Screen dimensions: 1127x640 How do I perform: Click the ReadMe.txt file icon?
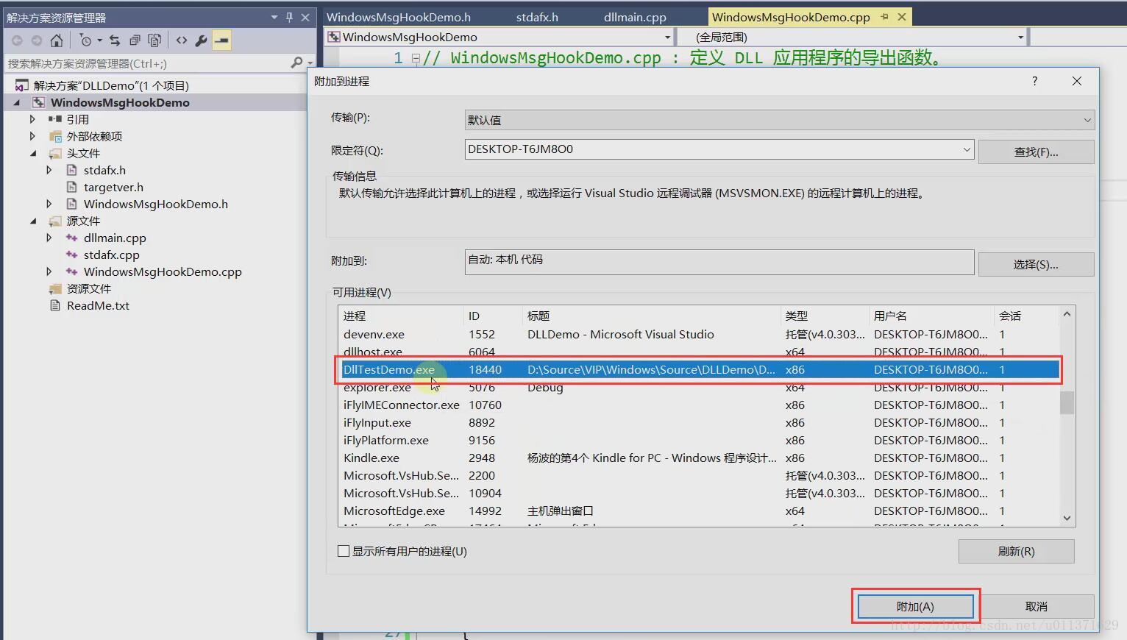pos(55,305)
